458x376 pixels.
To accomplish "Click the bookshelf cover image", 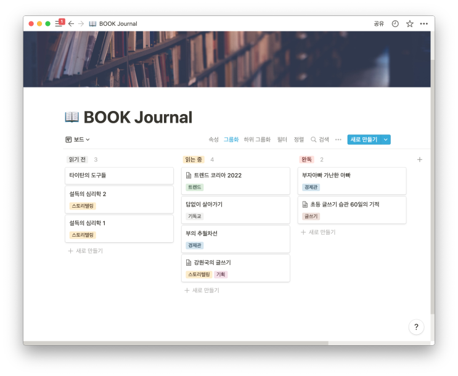I will click(227, 59).
